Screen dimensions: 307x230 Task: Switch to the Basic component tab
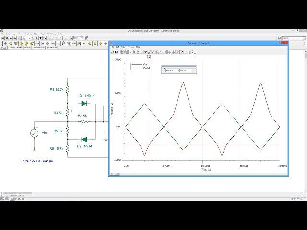(4, 48)
